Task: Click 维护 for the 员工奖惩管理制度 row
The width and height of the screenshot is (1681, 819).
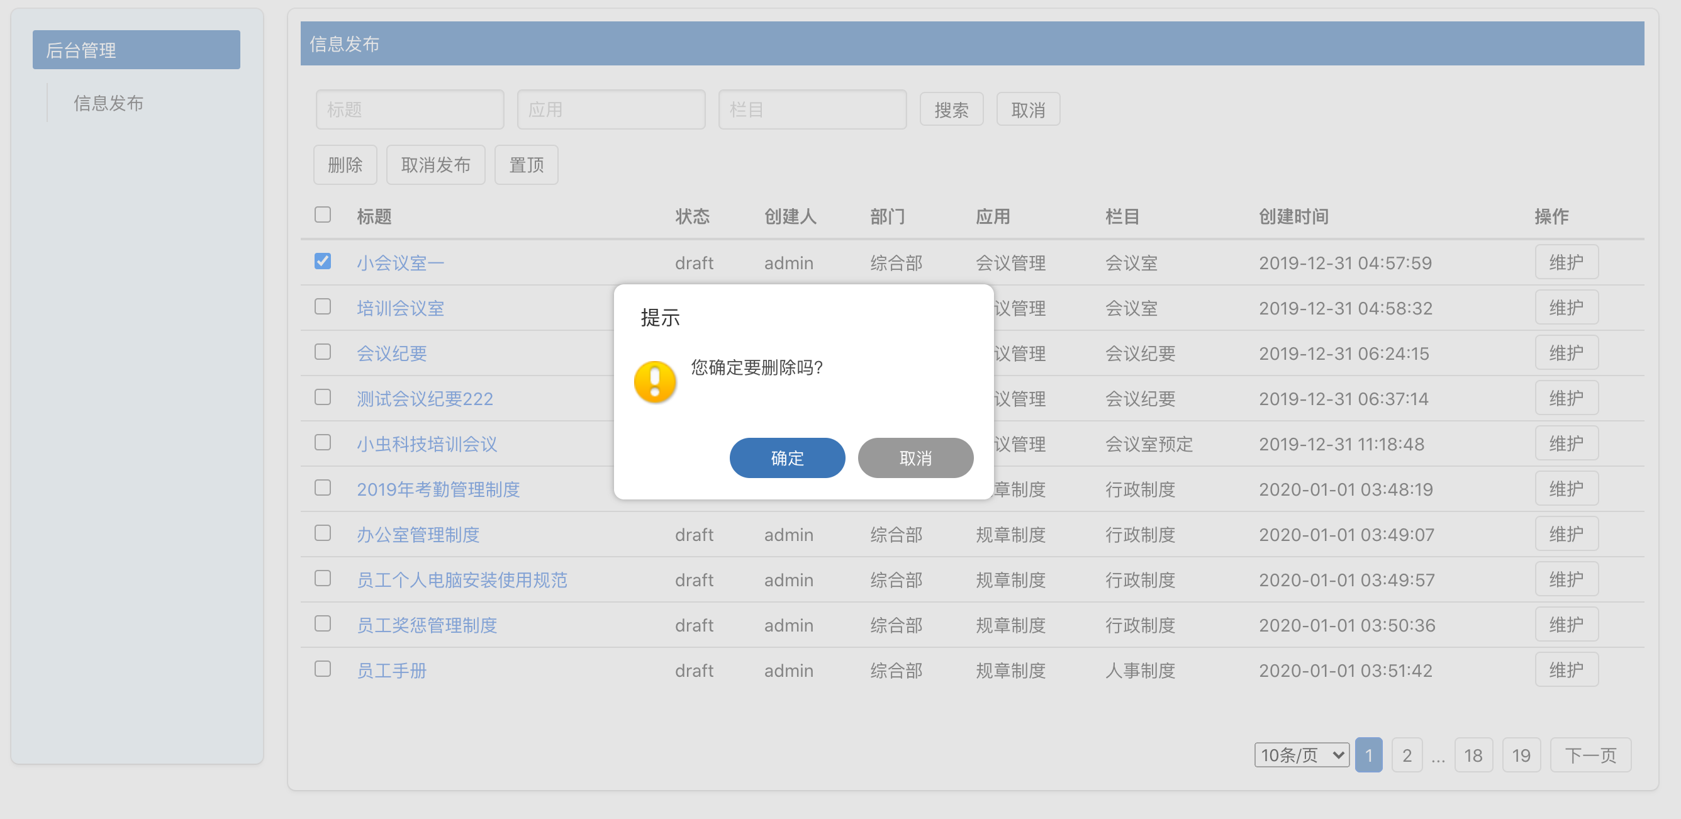Action: [1566, 625]
